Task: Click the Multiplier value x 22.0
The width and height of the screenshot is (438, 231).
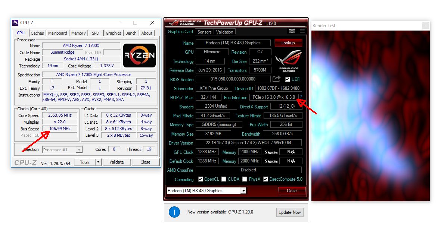Action: click(x=60, y=122)
